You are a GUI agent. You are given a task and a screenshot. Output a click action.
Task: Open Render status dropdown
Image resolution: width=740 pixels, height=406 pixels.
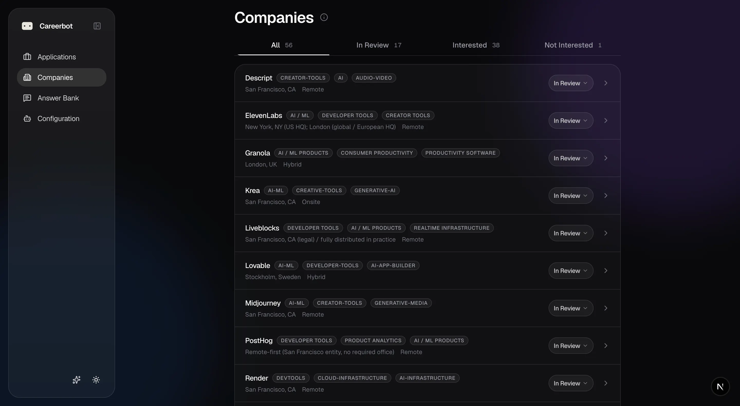571,383
